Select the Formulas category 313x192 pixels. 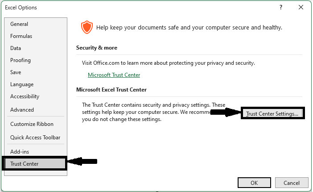(x=21, y=36)
